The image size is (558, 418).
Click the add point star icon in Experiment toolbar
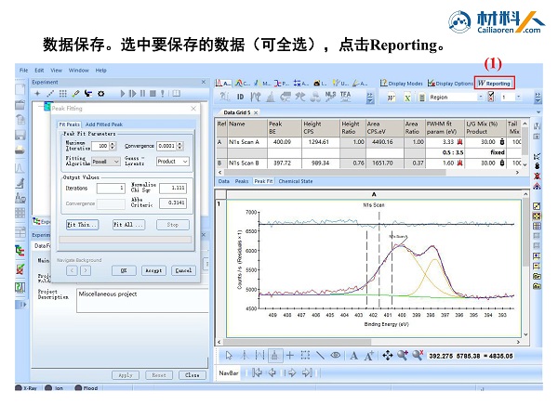37,94
